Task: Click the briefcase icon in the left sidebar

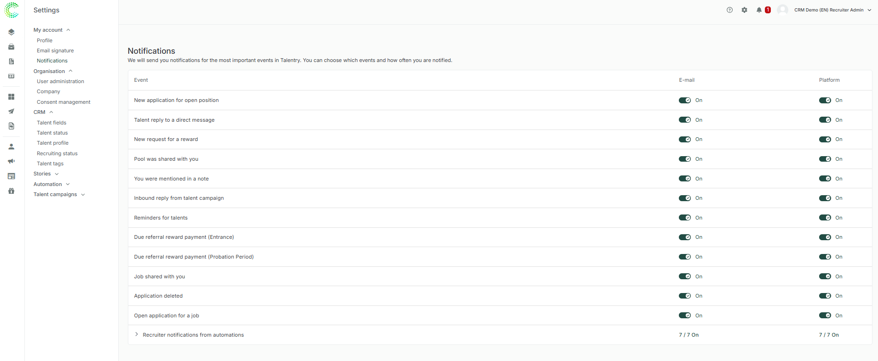Action: coord(11,47)
